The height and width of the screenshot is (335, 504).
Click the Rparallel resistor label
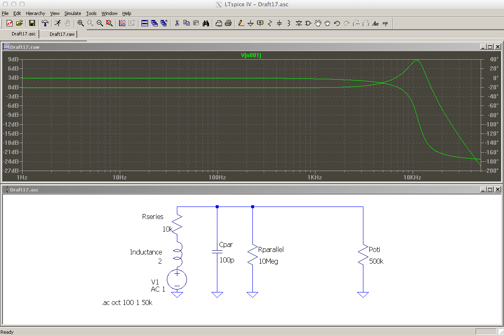(271, 249)
